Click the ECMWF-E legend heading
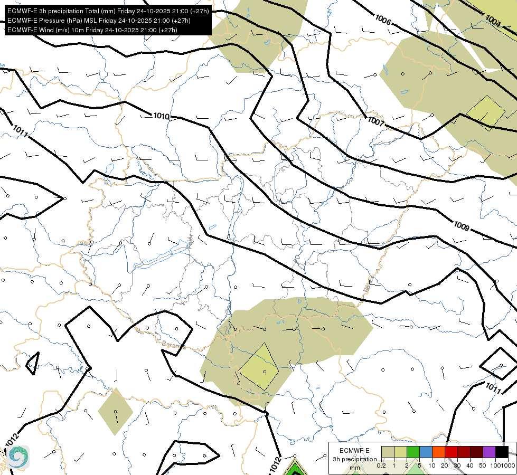The image size is (517, 475). 354,451
